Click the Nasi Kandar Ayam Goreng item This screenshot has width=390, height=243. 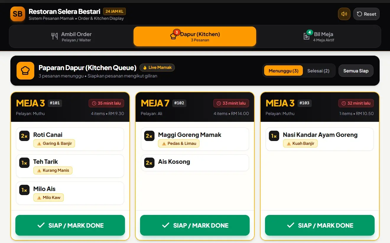click(x=320, y=139)
